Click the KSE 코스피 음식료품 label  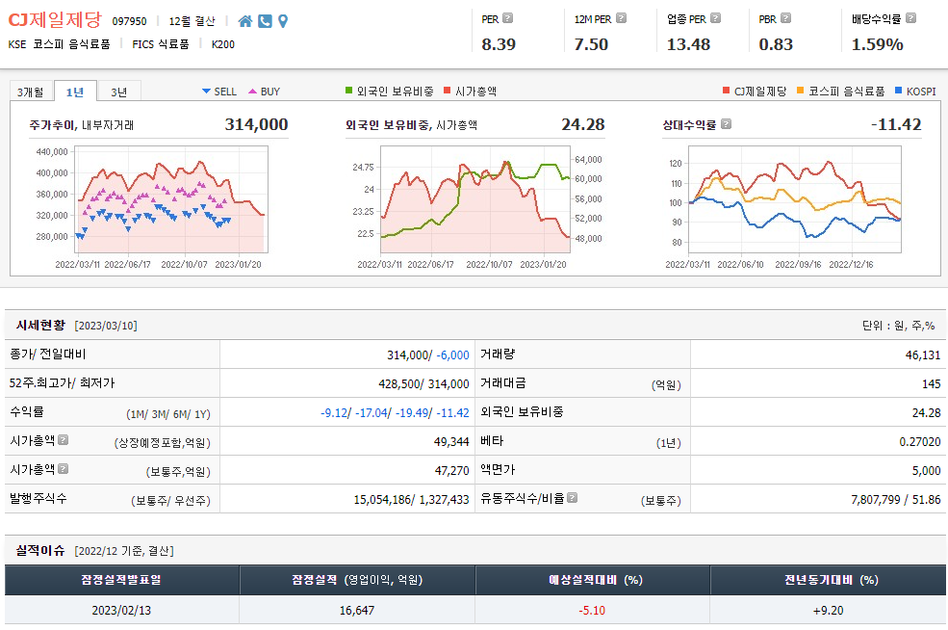coord(60,44)
